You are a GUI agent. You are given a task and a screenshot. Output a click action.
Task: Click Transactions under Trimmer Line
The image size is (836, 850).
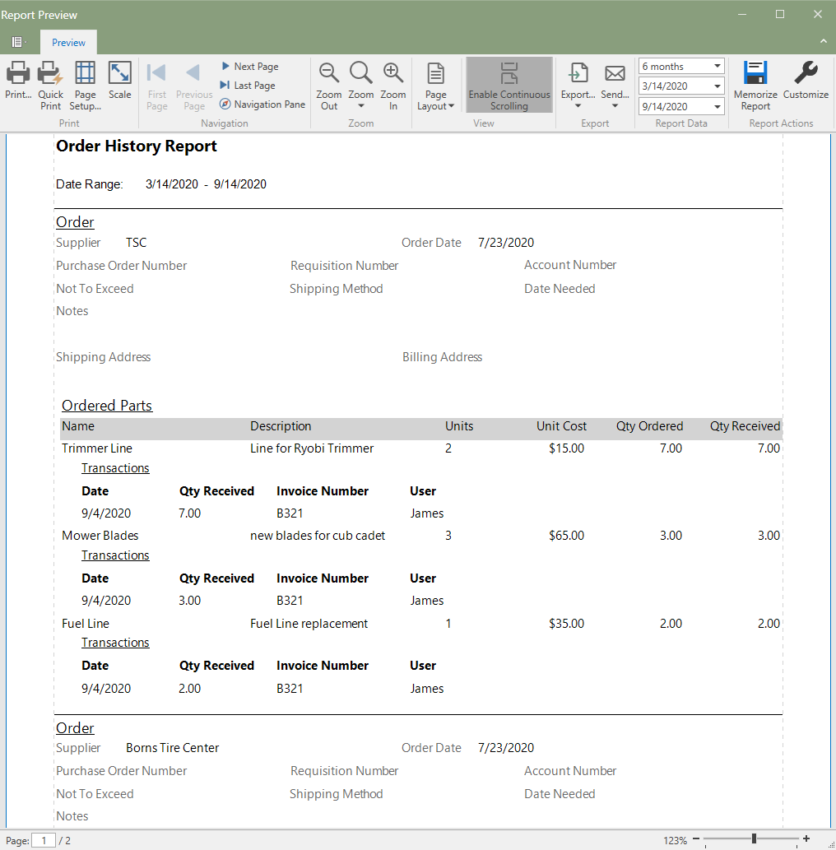115,468
